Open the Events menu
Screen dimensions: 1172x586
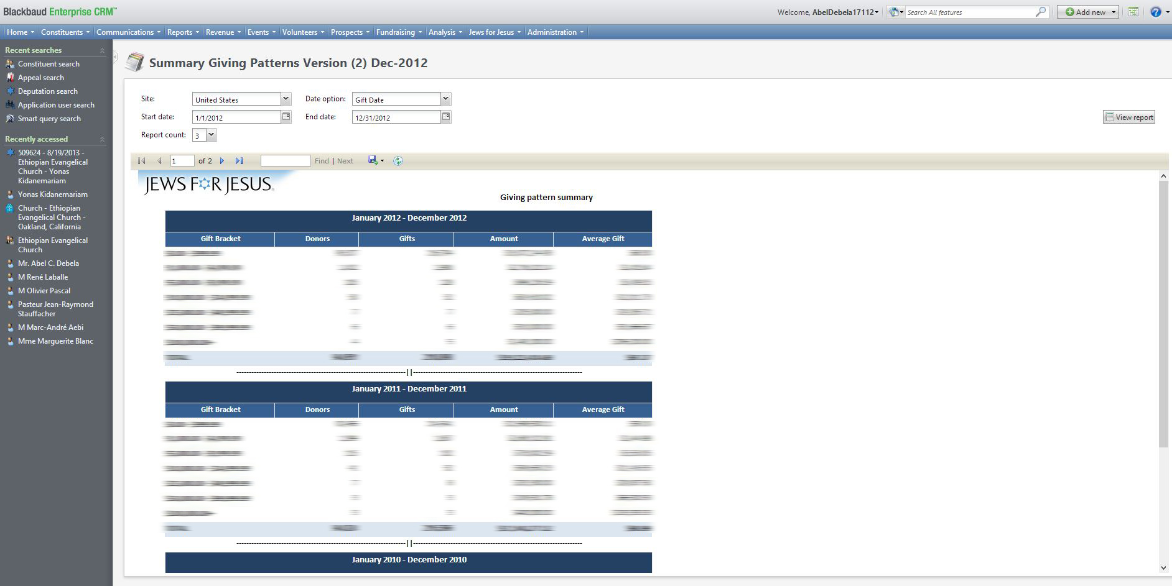(261, 32)
